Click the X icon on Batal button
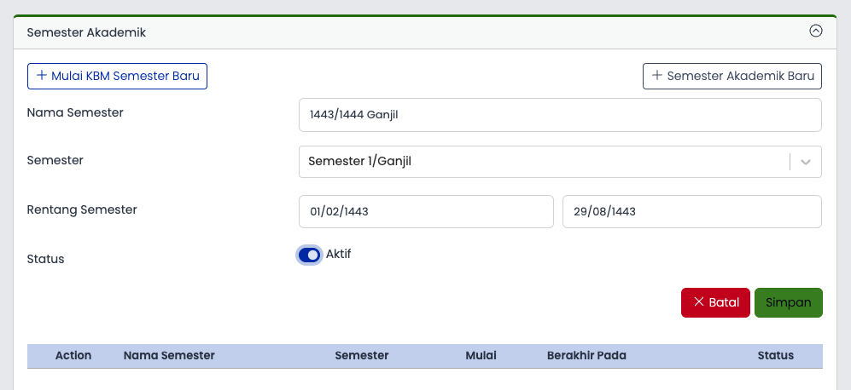This screenshot has height=390, width=851. (699, 301)
